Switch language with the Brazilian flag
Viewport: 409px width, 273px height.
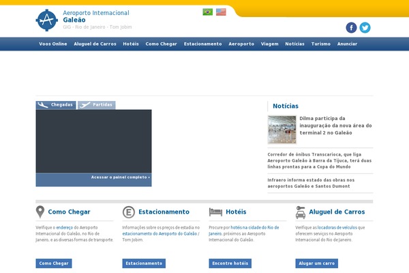tap(208, 12)
